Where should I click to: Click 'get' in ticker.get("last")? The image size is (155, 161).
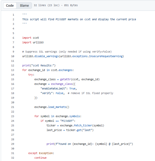pos(79,130)
